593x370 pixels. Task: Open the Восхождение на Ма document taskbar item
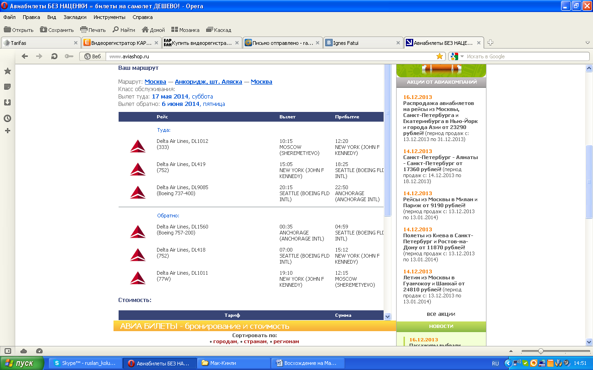[x=308, y=363]
